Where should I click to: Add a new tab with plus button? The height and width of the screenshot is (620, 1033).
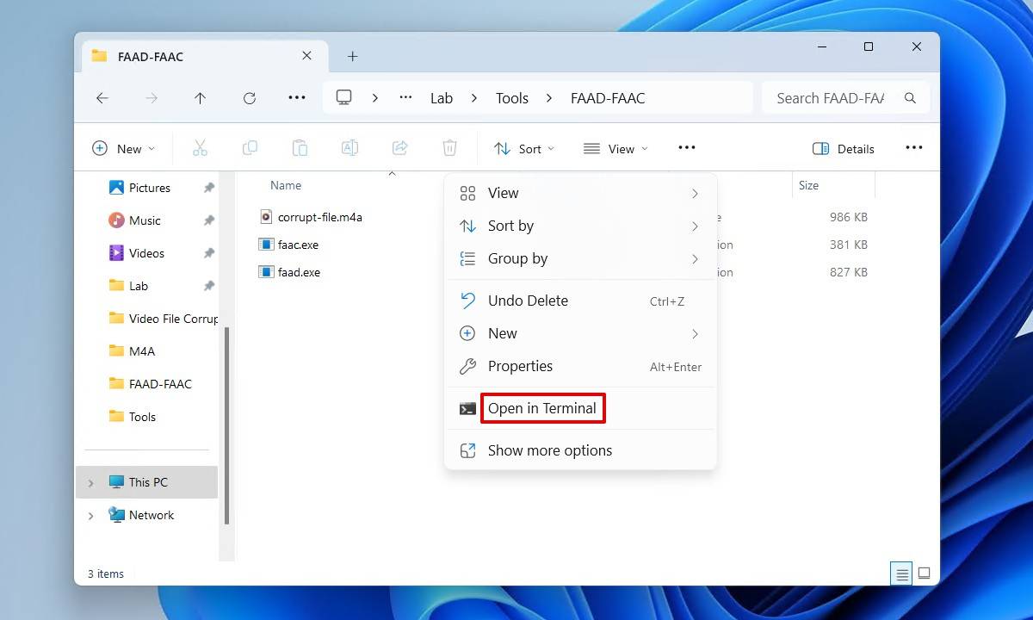(352, 56)
